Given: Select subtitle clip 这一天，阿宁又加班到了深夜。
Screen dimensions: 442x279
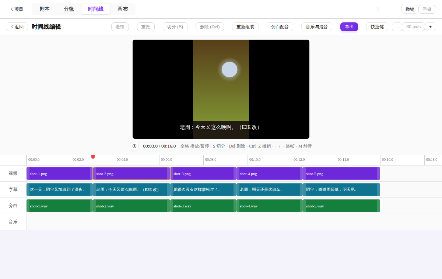Looking at the screenshot, I should coord(60,190).
